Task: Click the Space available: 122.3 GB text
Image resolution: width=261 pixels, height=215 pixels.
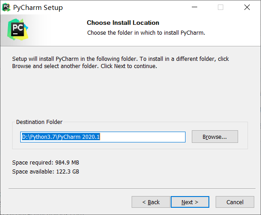Action: tap(46, 172)
